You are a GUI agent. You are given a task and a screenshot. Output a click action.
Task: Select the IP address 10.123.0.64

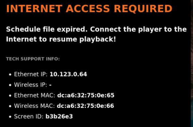pyautogui.click(x=68, y=74)
